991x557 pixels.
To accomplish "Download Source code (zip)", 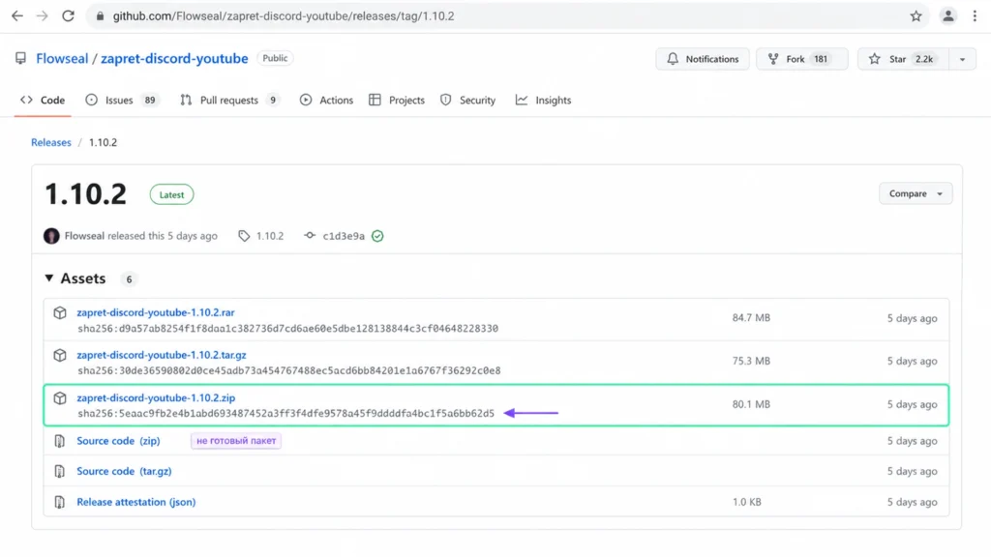I will (118, 441).
